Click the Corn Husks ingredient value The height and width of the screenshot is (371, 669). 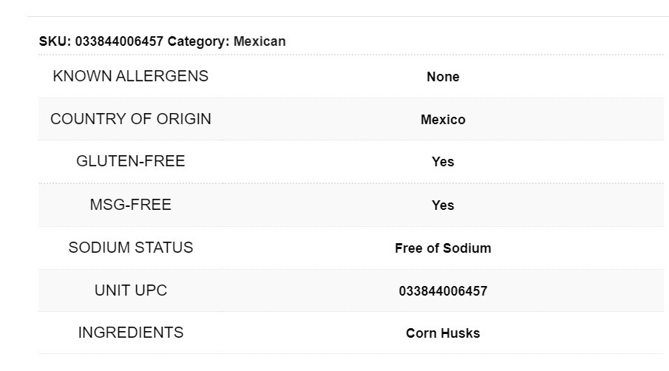point(443,333)
